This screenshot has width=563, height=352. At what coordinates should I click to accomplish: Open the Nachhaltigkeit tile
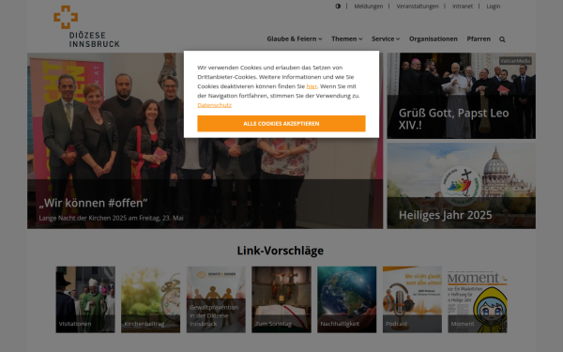point(346,299)
